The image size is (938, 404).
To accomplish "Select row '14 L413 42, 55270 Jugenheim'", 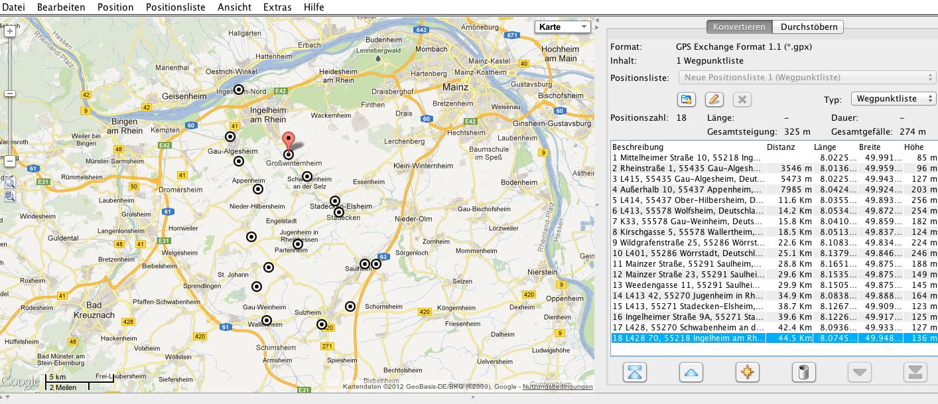I will pos(774,296).
